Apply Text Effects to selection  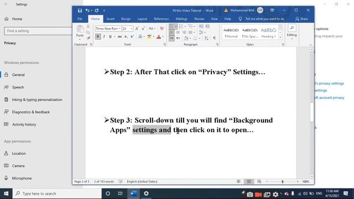pos(140,36)
